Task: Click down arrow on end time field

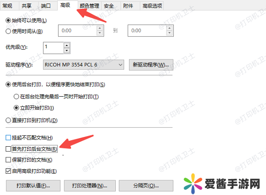Action: point(169,33)
